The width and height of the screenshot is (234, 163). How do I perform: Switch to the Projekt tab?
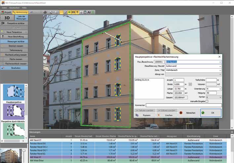6,12
